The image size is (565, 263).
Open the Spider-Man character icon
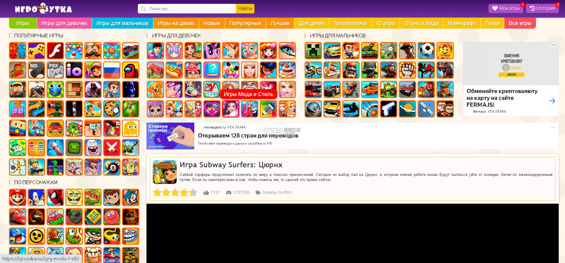pos(55,197)
